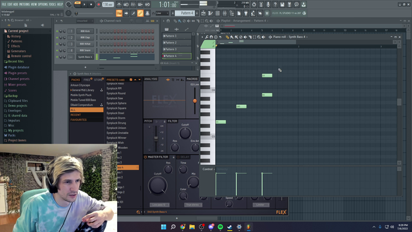Click the Synth Bass 4 channel button
Image resolution: width=412 pixels, height=232 pixels.
point(85,57)
